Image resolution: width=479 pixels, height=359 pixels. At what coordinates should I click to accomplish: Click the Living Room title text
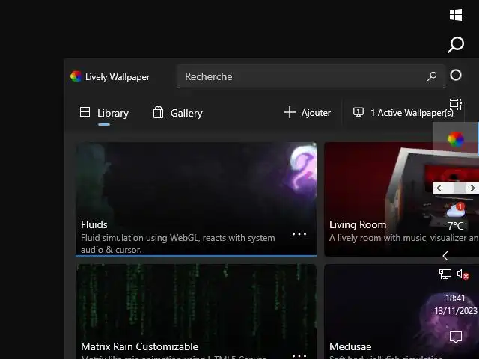click(358, 224)
